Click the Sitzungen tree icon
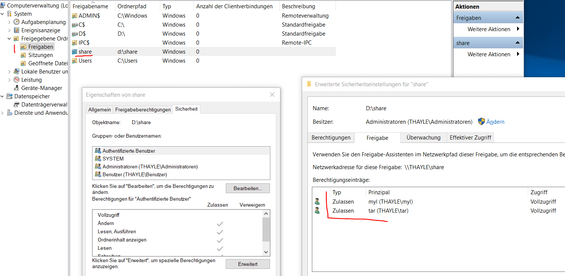Image resolution: width=565 pixels, height=276 pixels. pos(24,55)
